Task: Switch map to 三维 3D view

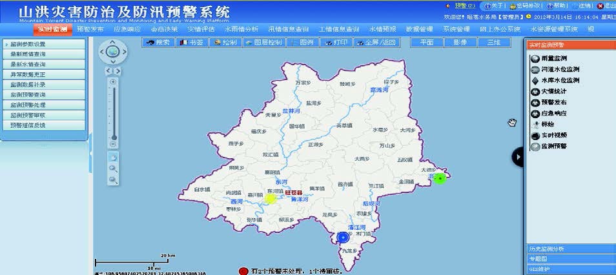Action: click(494, 43)
